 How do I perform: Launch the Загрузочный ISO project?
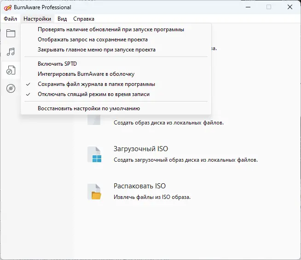coord(141,149)
